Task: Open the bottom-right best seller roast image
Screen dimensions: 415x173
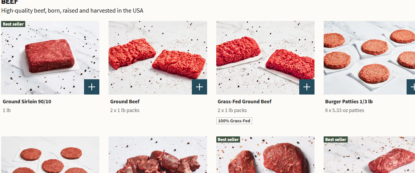Action: click(x=369, y=155)
